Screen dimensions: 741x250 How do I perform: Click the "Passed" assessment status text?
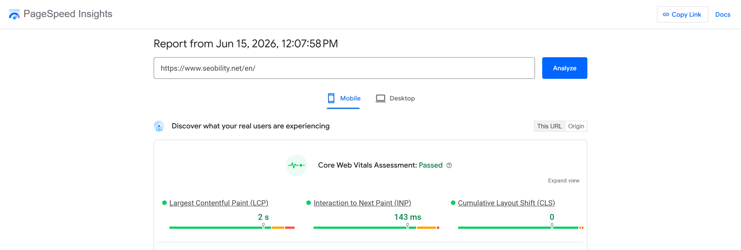pyautogui.click(x=431, y=165)
